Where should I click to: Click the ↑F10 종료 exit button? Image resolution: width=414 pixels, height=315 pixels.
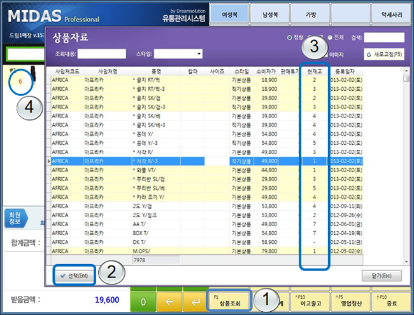[391, 301]
